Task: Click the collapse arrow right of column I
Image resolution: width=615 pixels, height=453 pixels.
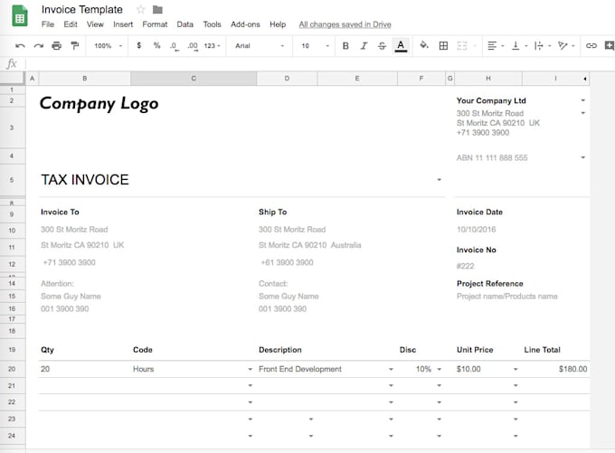Action: (x=585, y=79)
